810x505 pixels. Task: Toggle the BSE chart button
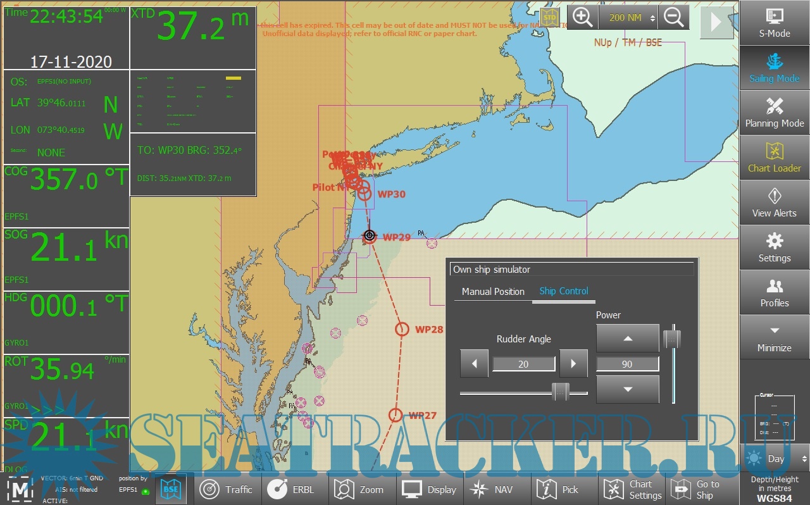click(171, 489)
